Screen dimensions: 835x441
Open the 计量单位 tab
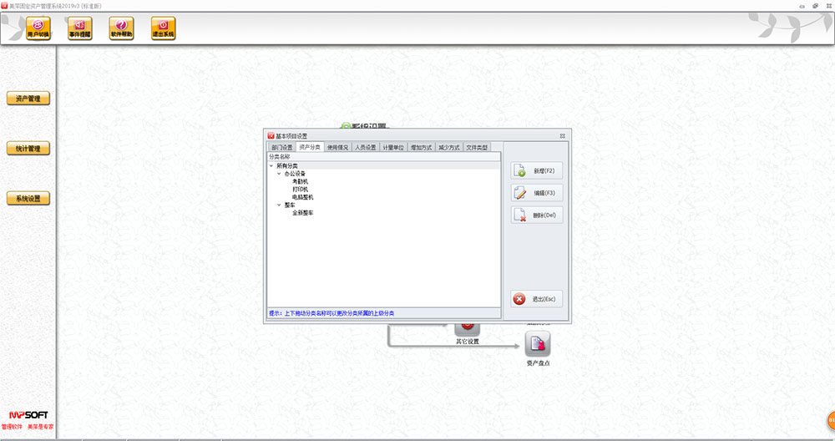click(x=393, y=147)
